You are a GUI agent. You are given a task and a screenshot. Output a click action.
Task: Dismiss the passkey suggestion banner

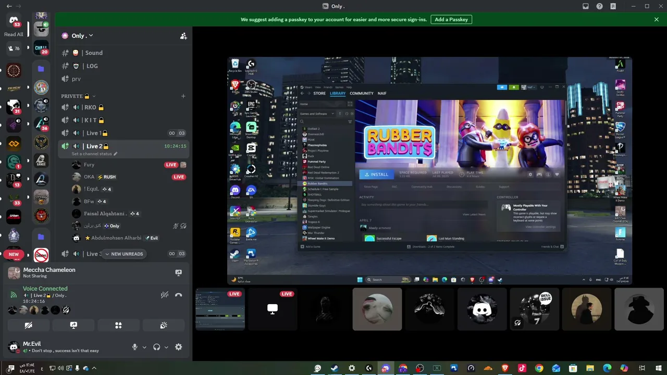(657, 19)
